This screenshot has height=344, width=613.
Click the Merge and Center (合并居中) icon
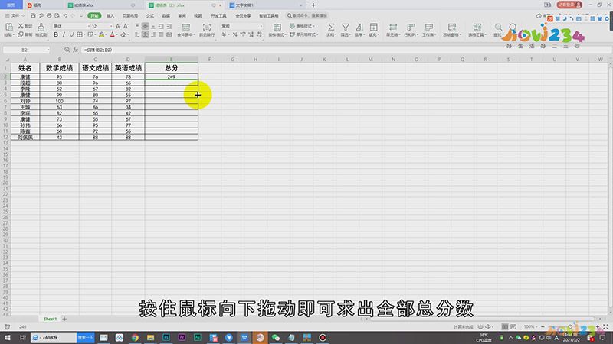click(186, 27)
